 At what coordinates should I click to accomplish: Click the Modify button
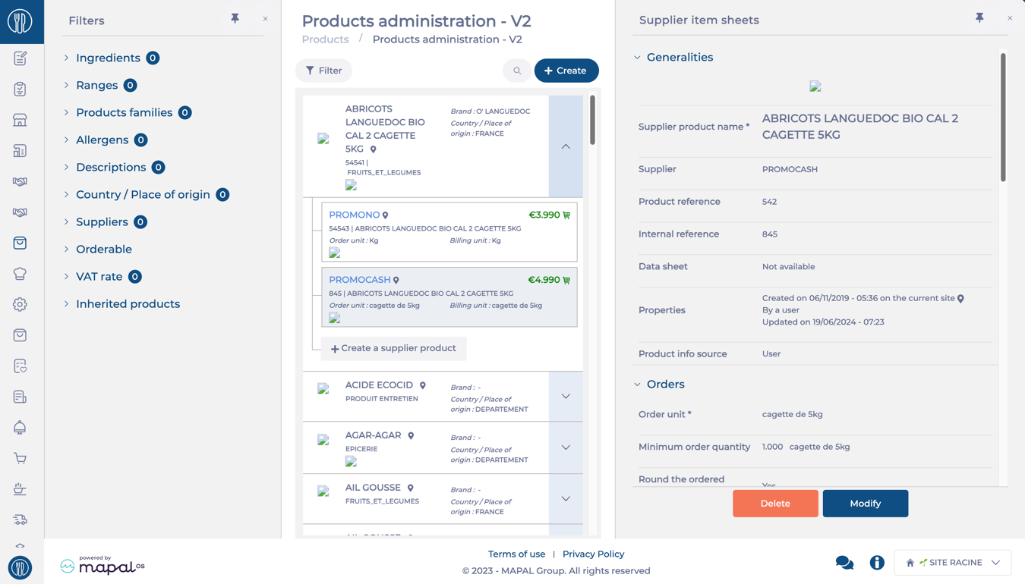[866, 504]
